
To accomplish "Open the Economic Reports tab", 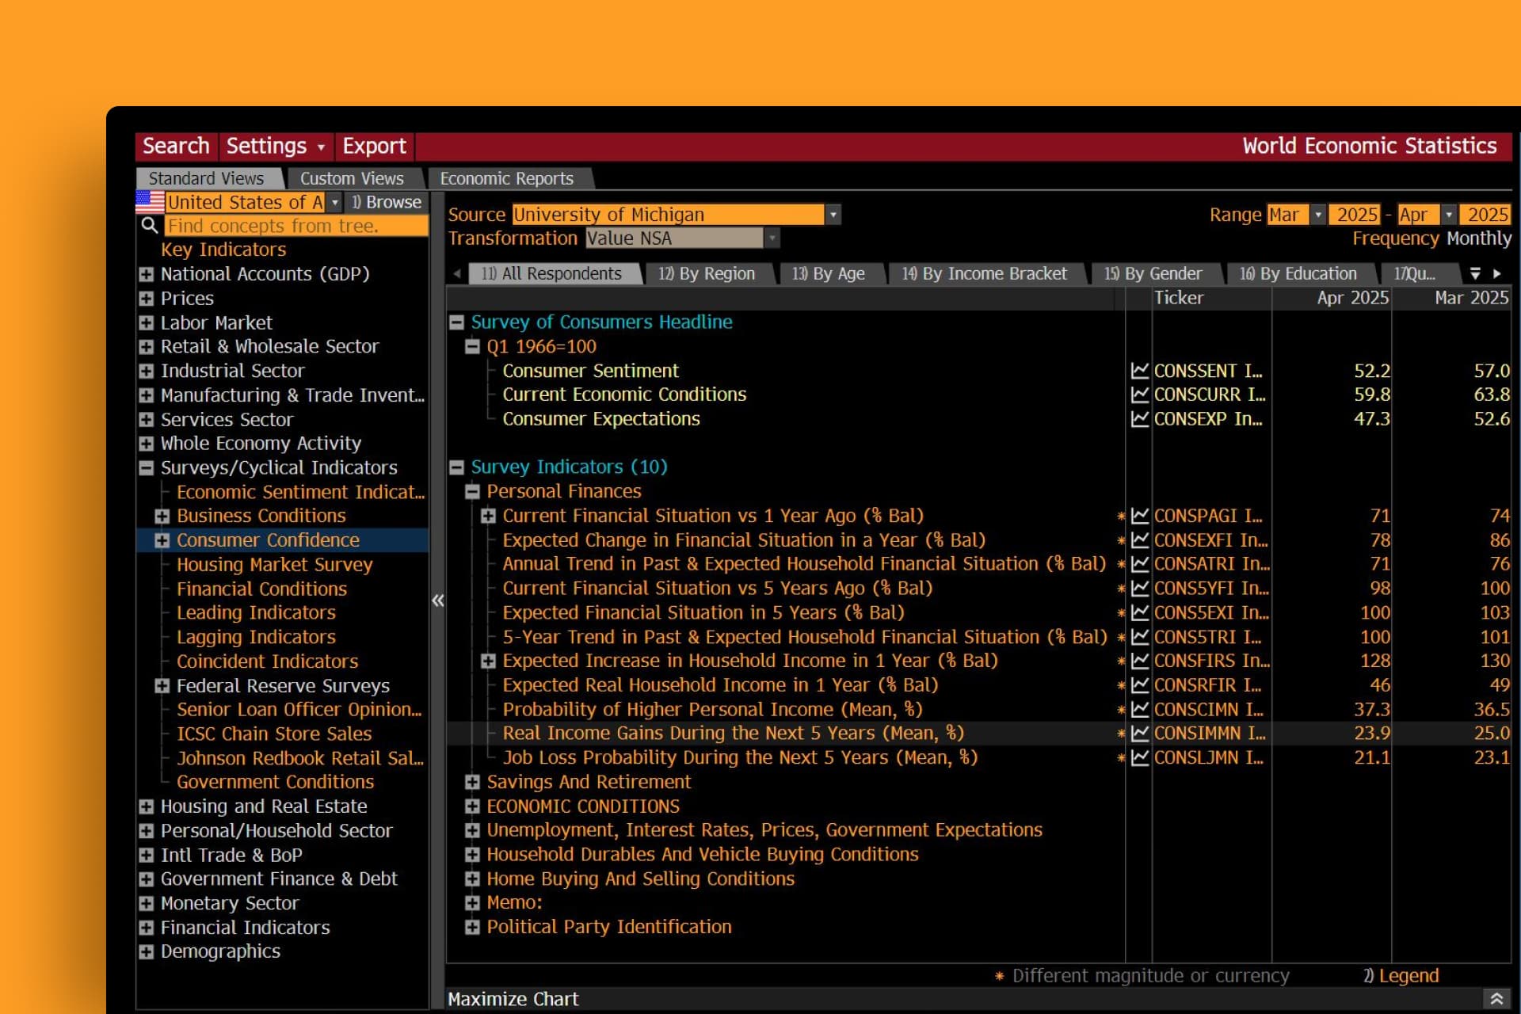I will [507, 179].
